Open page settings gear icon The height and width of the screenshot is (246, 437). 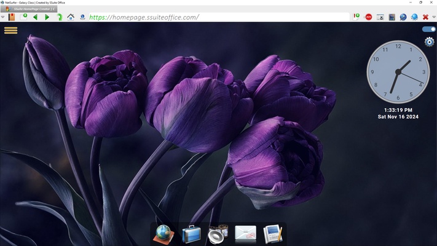point(429,42)
